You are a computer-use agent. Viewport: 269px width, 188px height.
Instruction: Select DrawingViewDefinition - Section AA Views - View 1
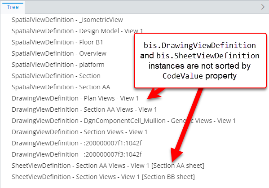(x=84, y=109)
